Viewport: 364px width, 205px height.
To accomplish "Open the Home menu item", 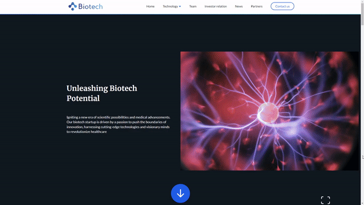I will click(150, 6).
